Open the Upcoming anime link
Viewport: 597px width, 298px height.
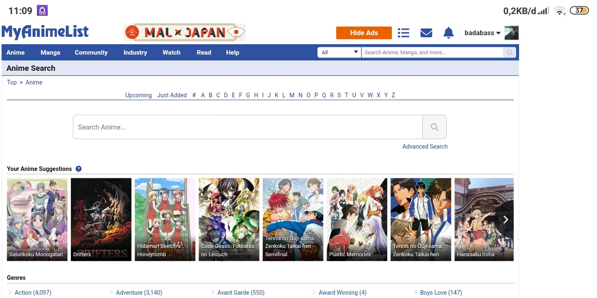(x=139, y=95)
